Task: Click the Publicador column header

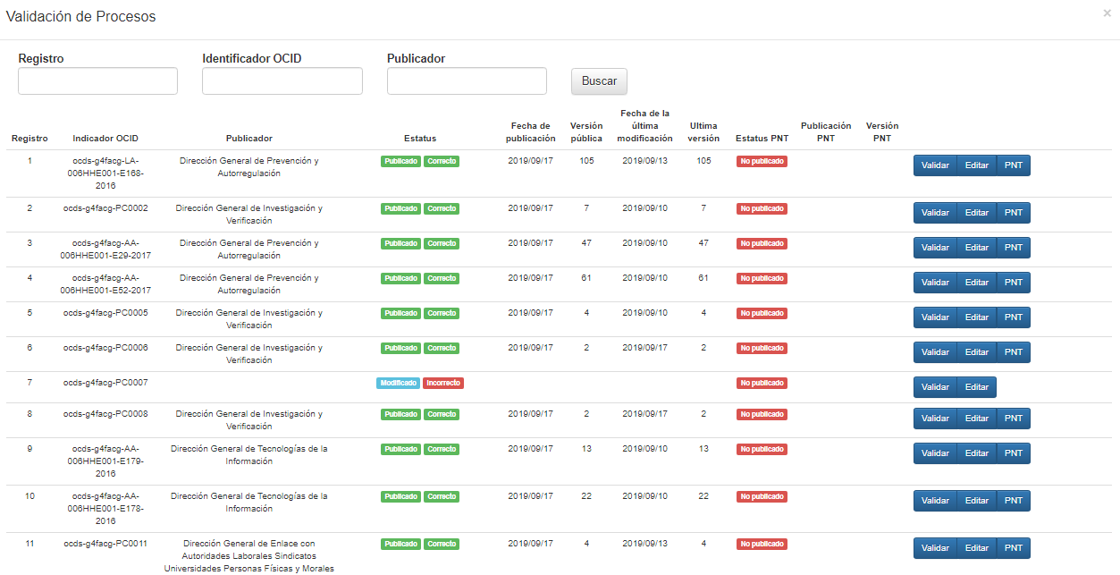Action: point(249,139)
